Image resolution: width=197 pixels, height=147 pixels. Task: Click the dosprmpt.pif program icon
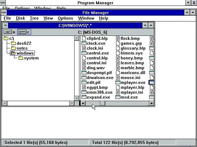(84, 73)
